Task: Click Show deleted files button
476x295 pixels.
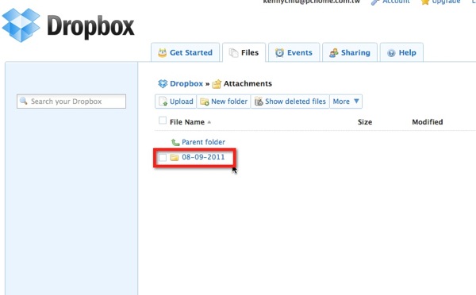Action: (x=290, y=102)
